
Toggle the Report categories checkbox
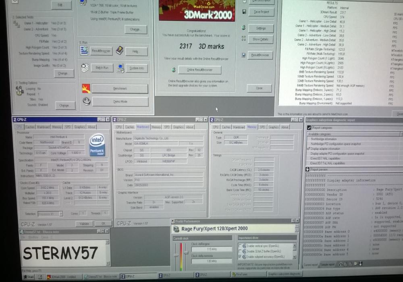(x=309, y=128)
